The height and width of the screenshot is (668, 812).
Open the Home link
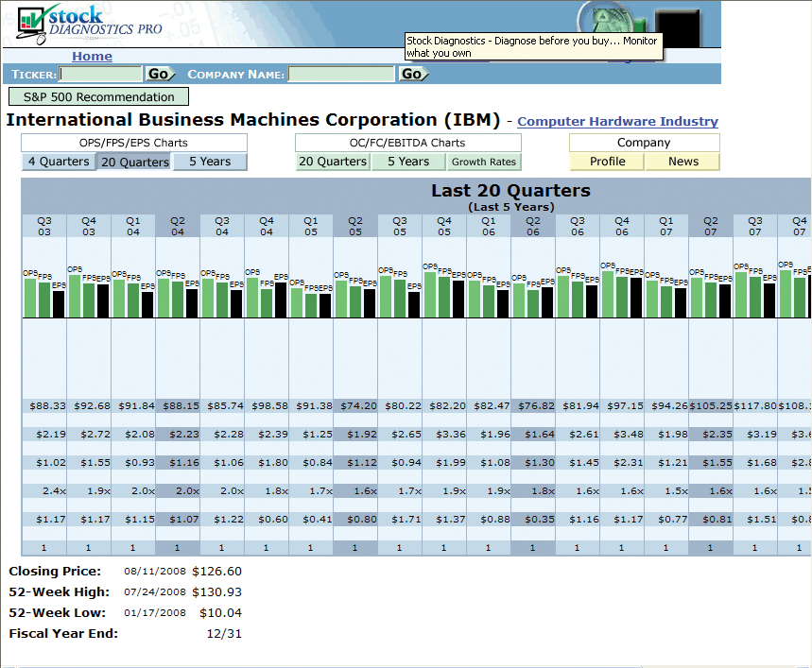(x=92, y=57)
